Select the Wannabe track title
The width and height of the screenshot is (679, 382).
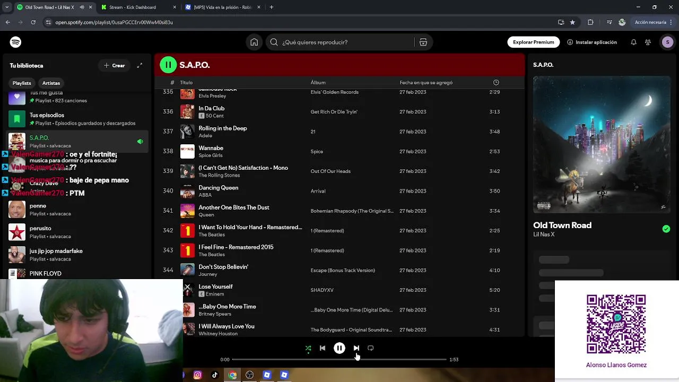click(x=211, y=148)
